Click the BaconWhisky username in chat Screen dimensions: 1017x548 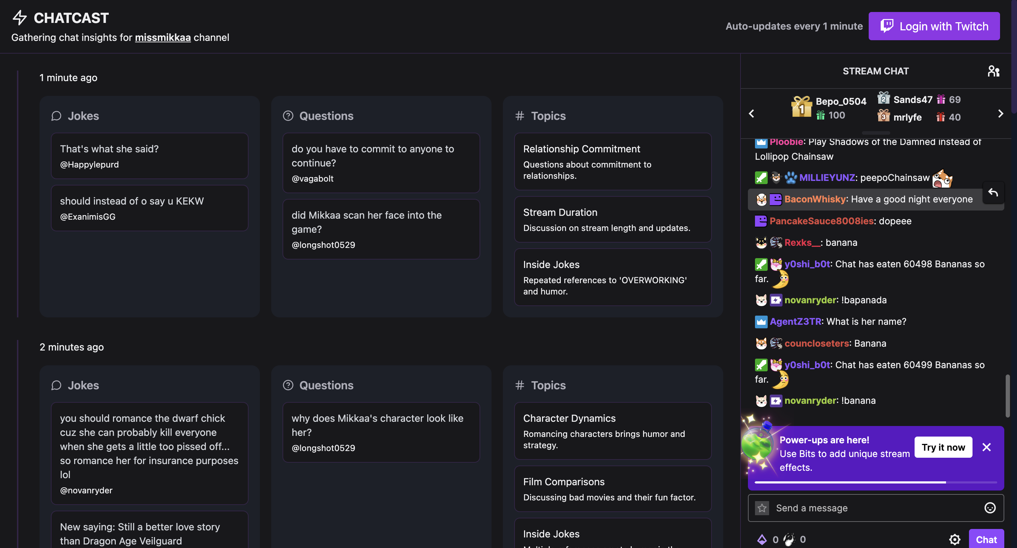[x=815, y=199]
